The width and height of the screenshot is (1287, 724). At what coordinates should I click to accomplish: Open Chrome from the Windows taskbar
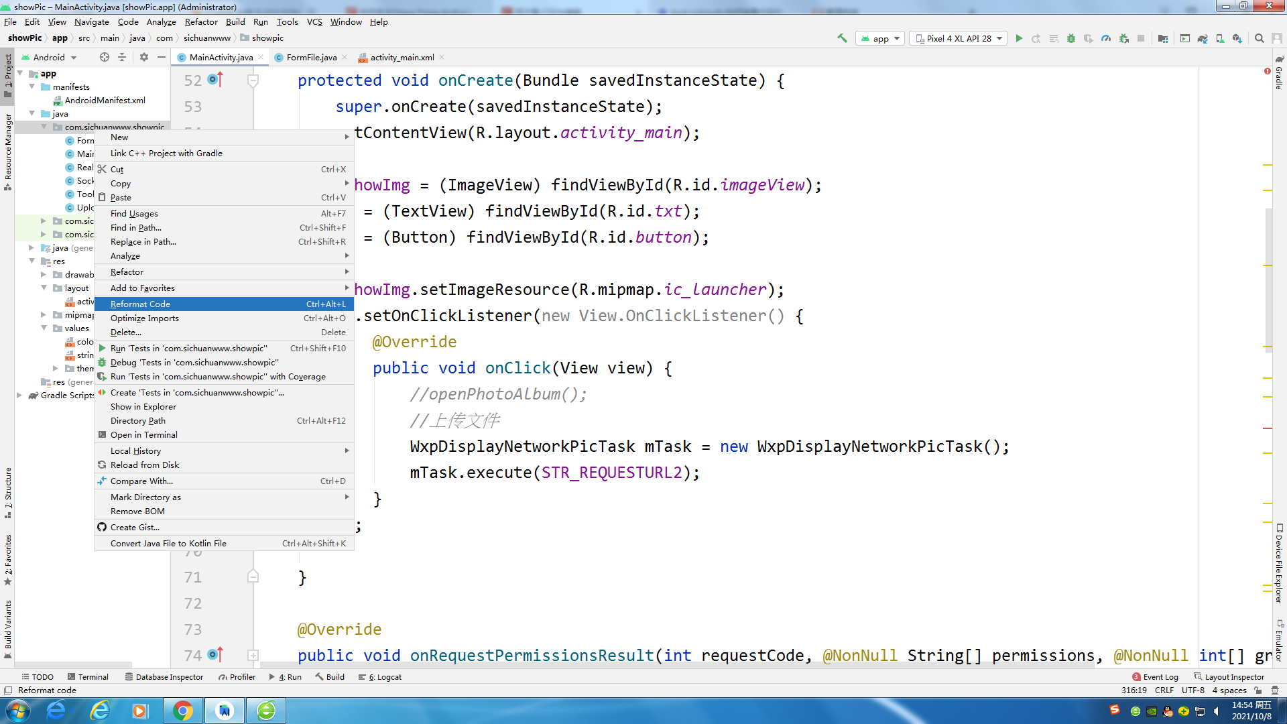tap(182, 711)
